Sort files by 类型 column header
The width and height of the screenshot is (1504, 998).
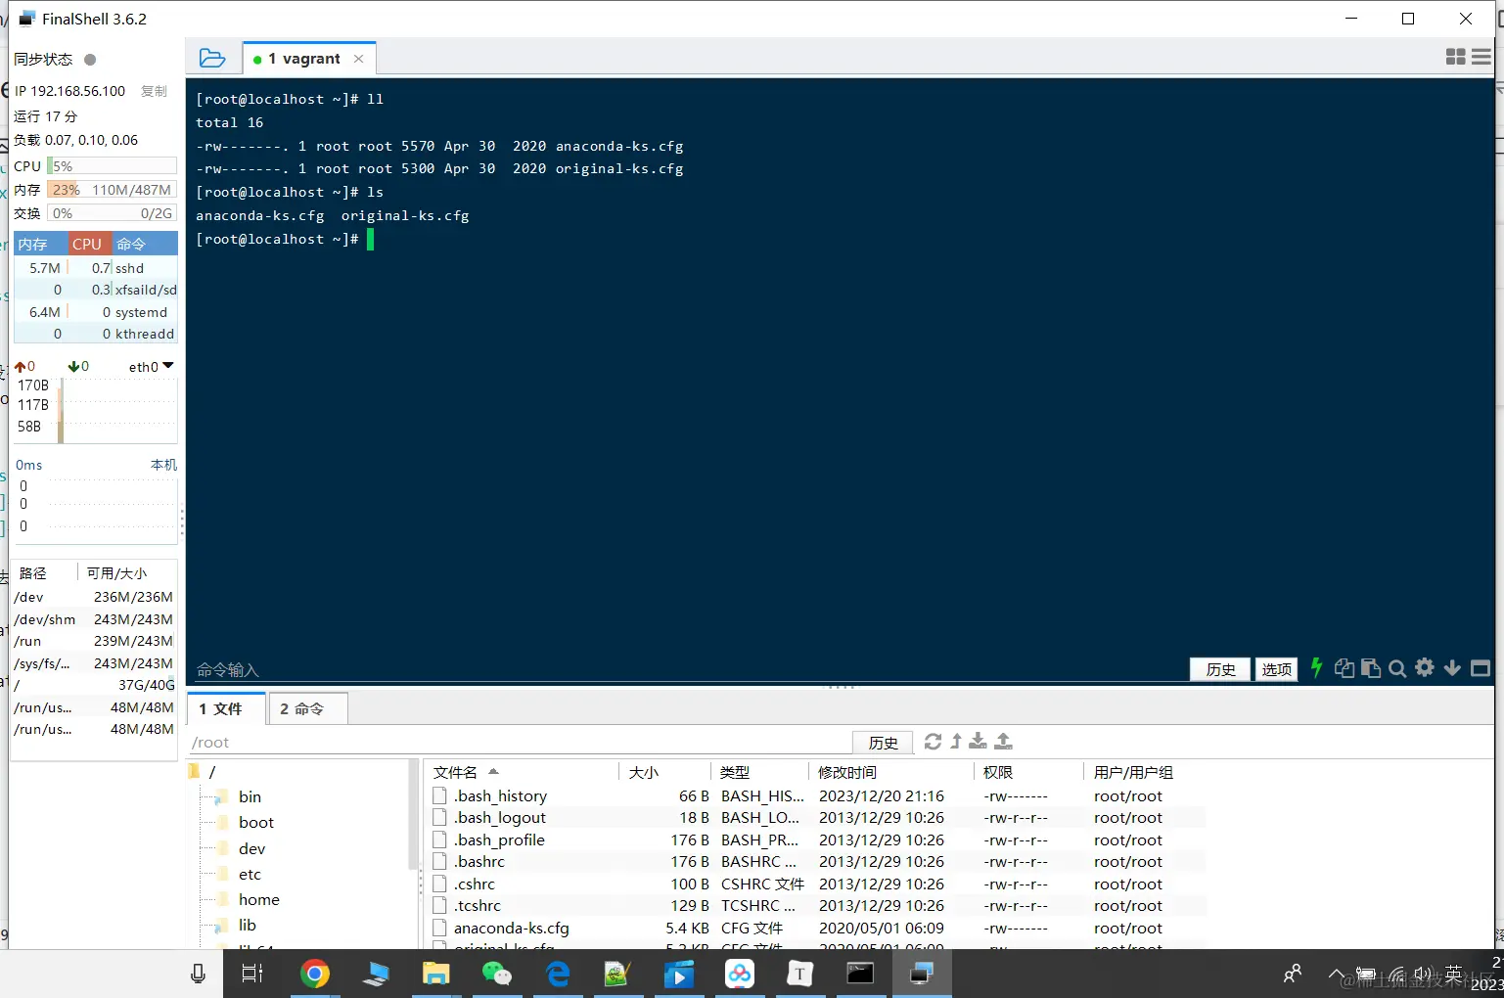point(758,772)
